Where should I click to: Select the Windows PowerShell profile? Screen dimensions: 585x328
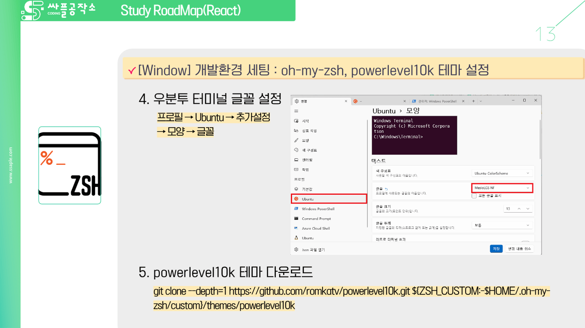tap(329, 209)
